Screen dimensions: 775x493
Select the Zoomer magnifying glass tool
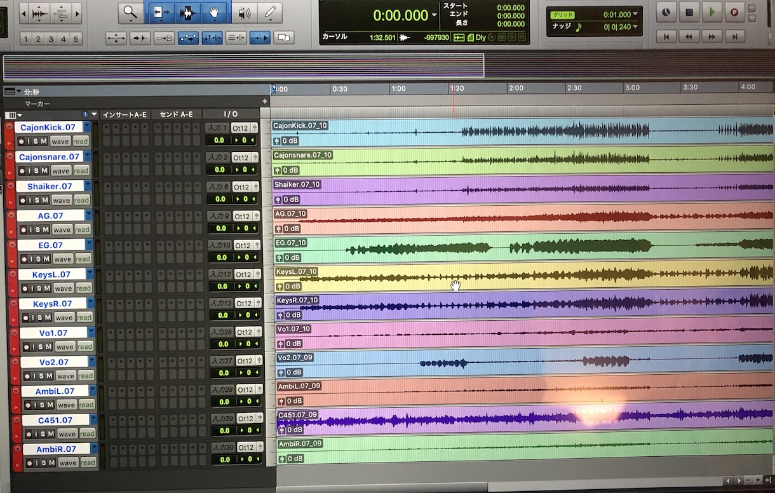coord(130,12)
